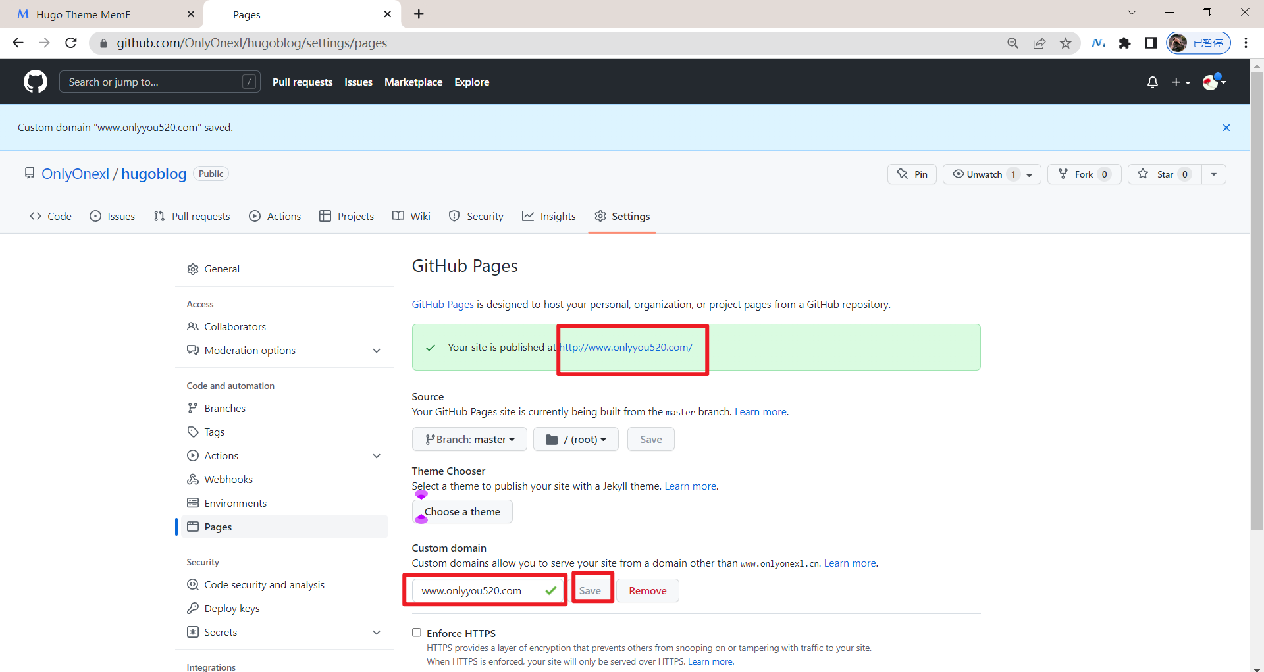
Task: Open the user avatar menu
Action: coord(1214,82)
